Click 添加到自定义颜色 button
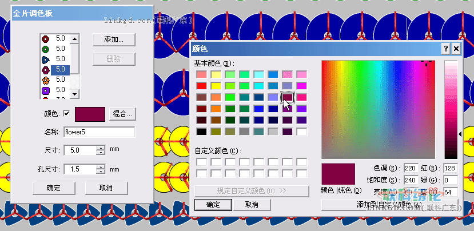This screenshot has width=474, height=231. pos(389,205)
